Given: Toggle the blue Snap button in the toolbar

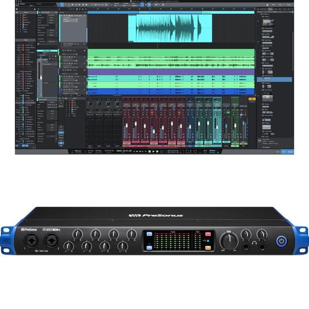Looking at the screenshot, I should (x=142, y=5).
